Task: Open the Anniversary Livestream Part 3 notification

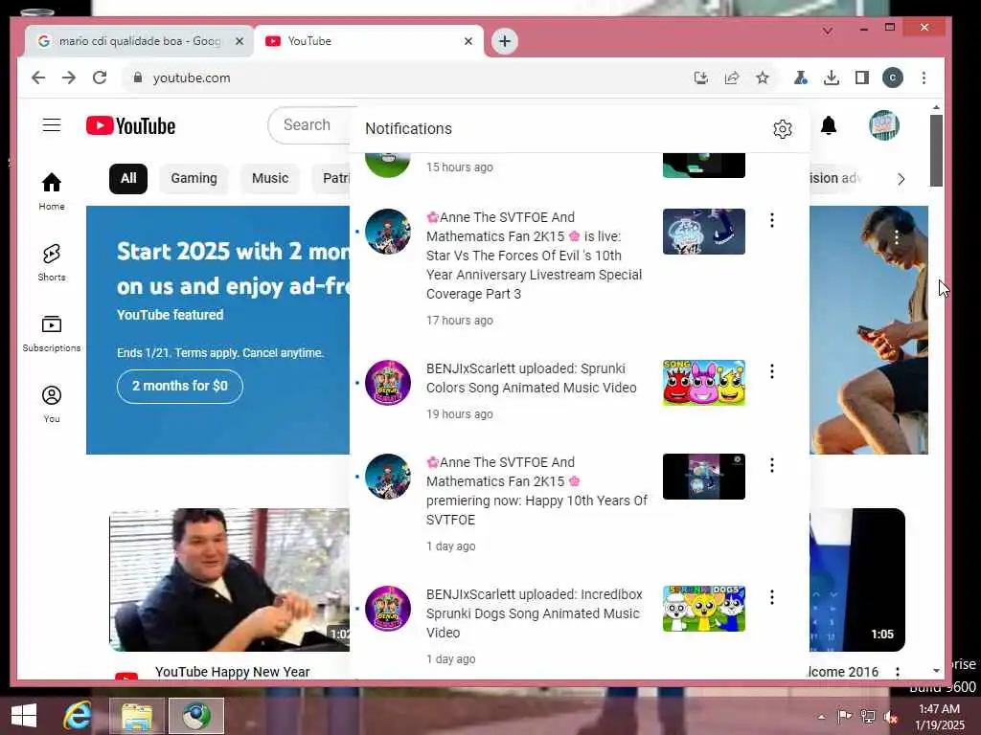Action: pos(535,256)
